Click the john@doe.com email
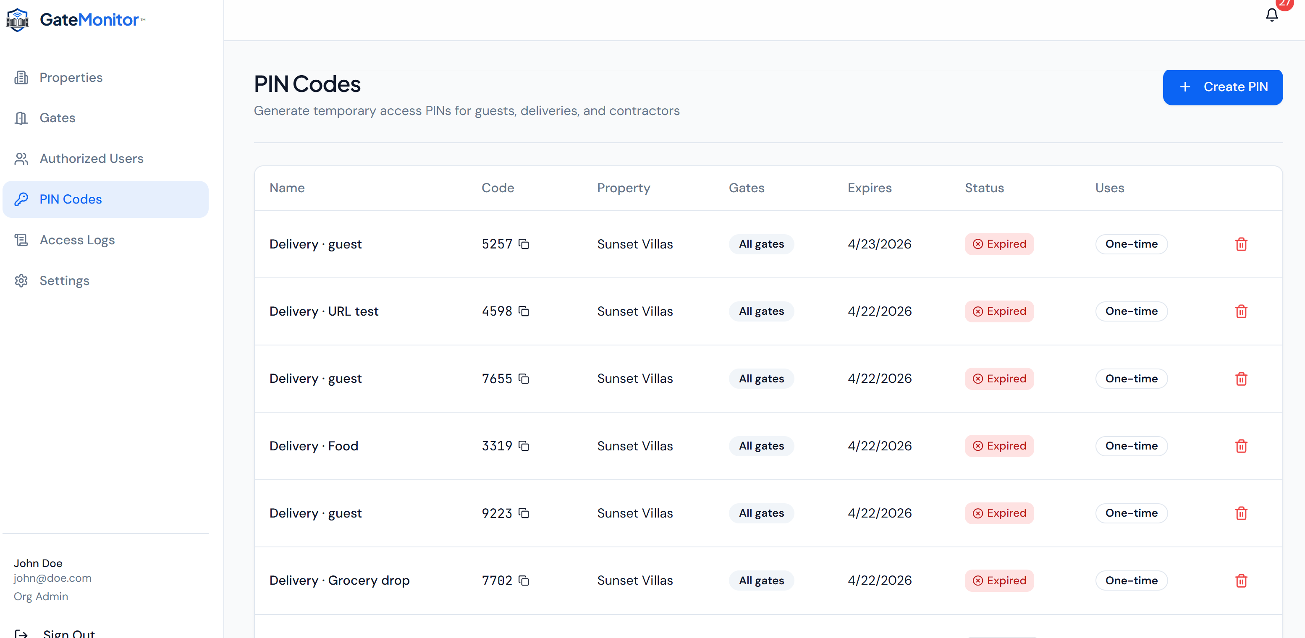The height and width of the screenshot is (638, 1305). pyautogui.click(x=52, y=578)
